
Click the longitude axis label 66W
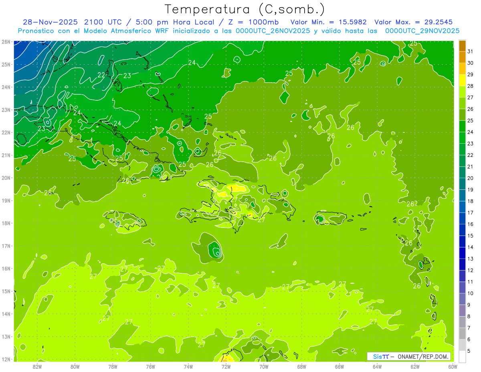(x=340, y=366)
